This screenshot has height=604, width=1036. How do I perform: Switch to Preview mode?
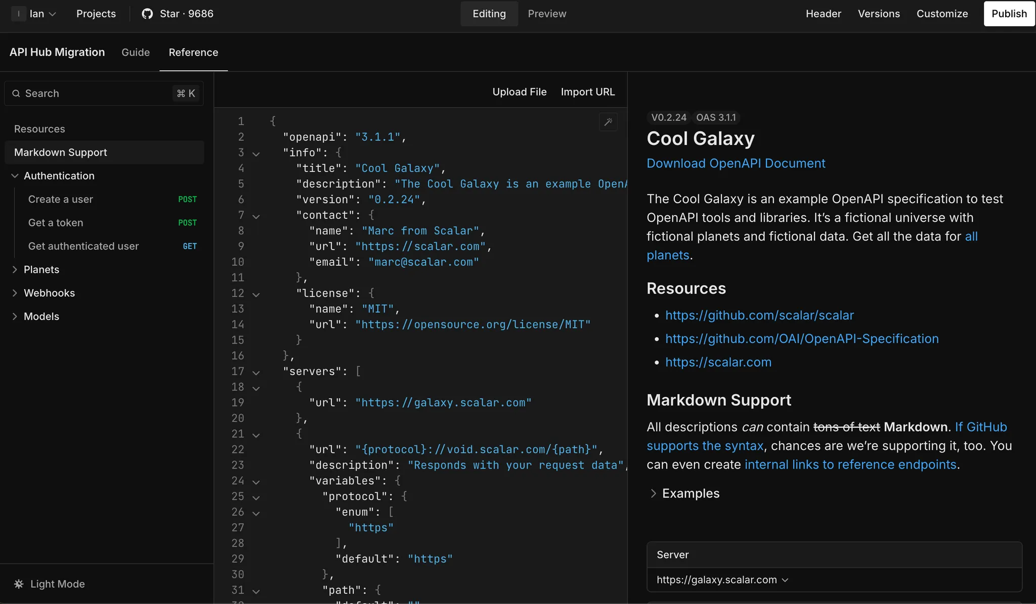point(547,14)
